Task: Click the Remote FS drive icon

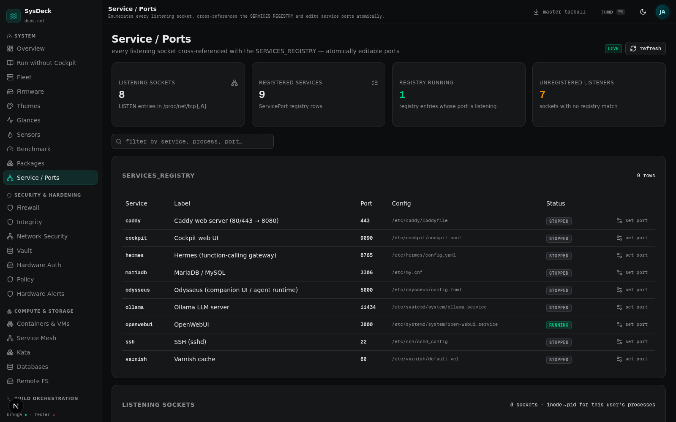Action: point(10,381)
